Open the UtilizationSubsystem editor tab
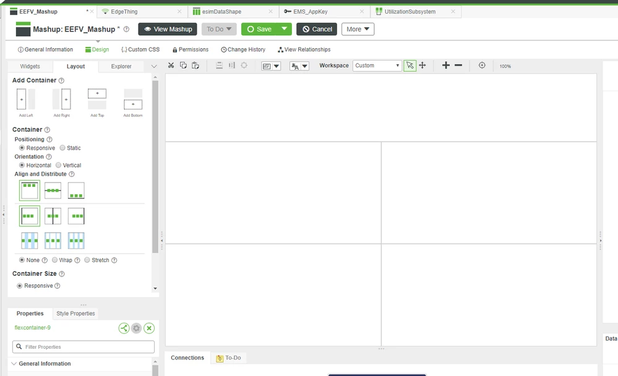618x376 pixels. coord(416,11)
